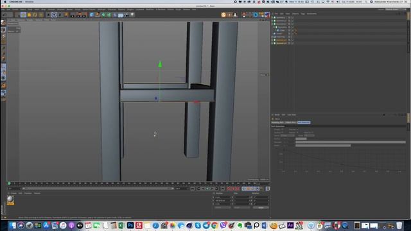Open After Effects from the dock

[290, 225]
